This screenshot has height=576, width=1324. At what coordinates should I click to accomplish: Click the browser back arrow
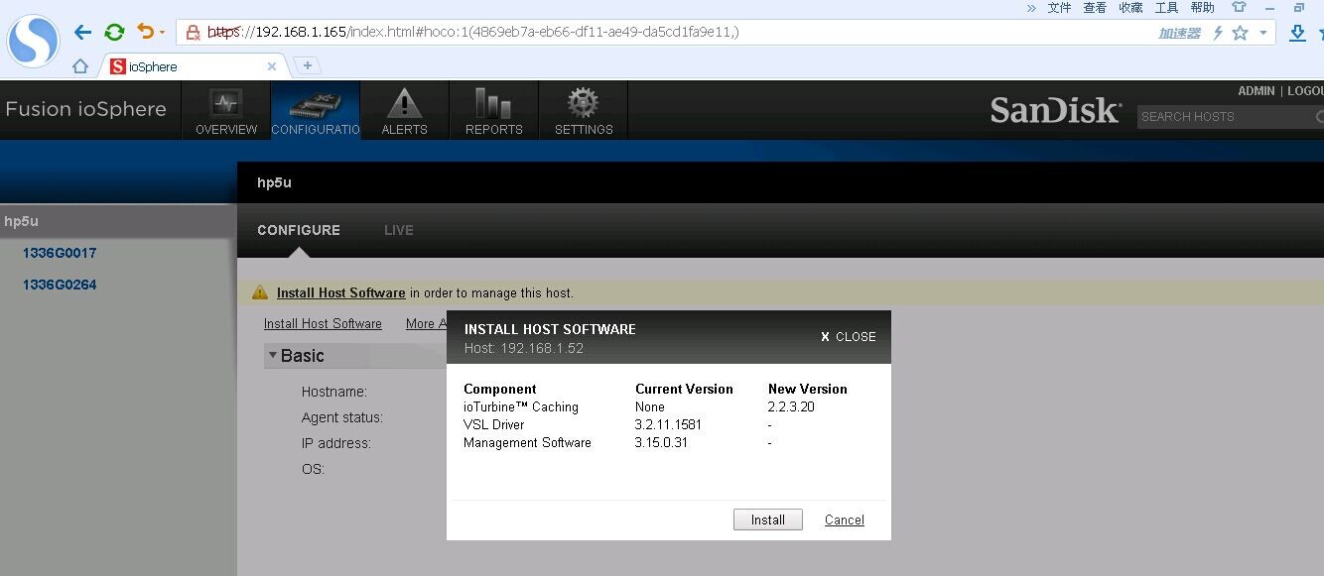click(x=83, y=32)
